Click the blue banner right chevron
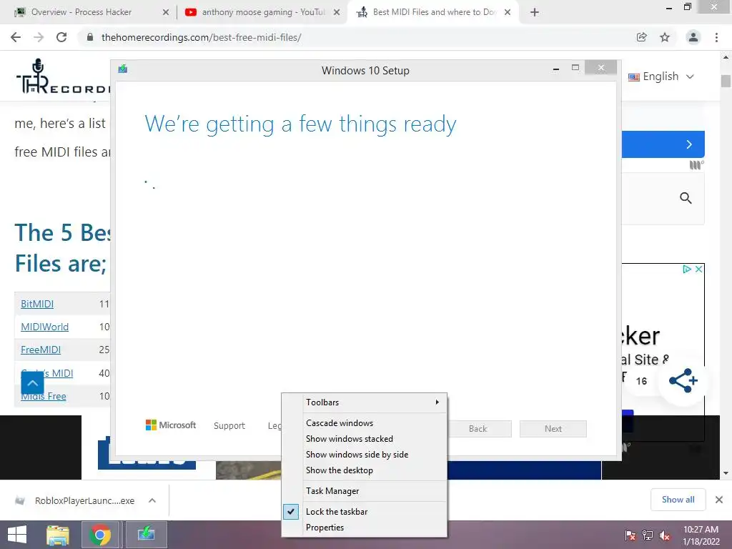Screen dimensions: 732x549 [689, 144]
